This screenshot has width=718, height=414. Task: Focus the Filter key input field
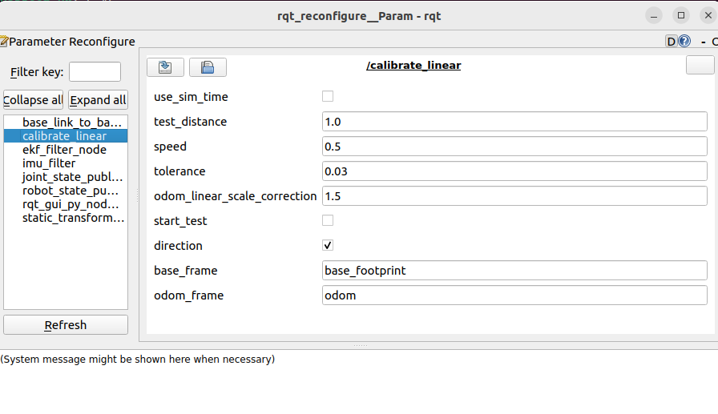95,72
